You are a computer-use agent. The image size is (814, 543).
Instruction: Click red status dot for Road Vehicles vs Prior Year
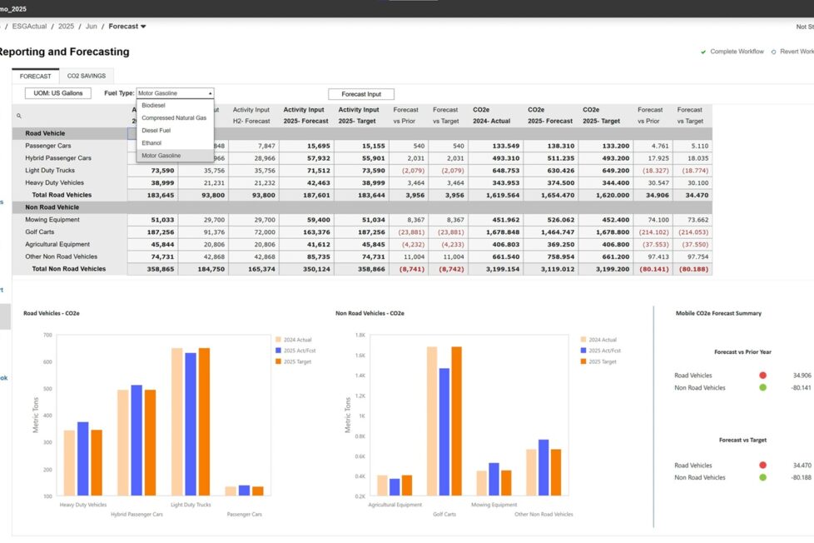pyautogui.click(x=762, y=376)
